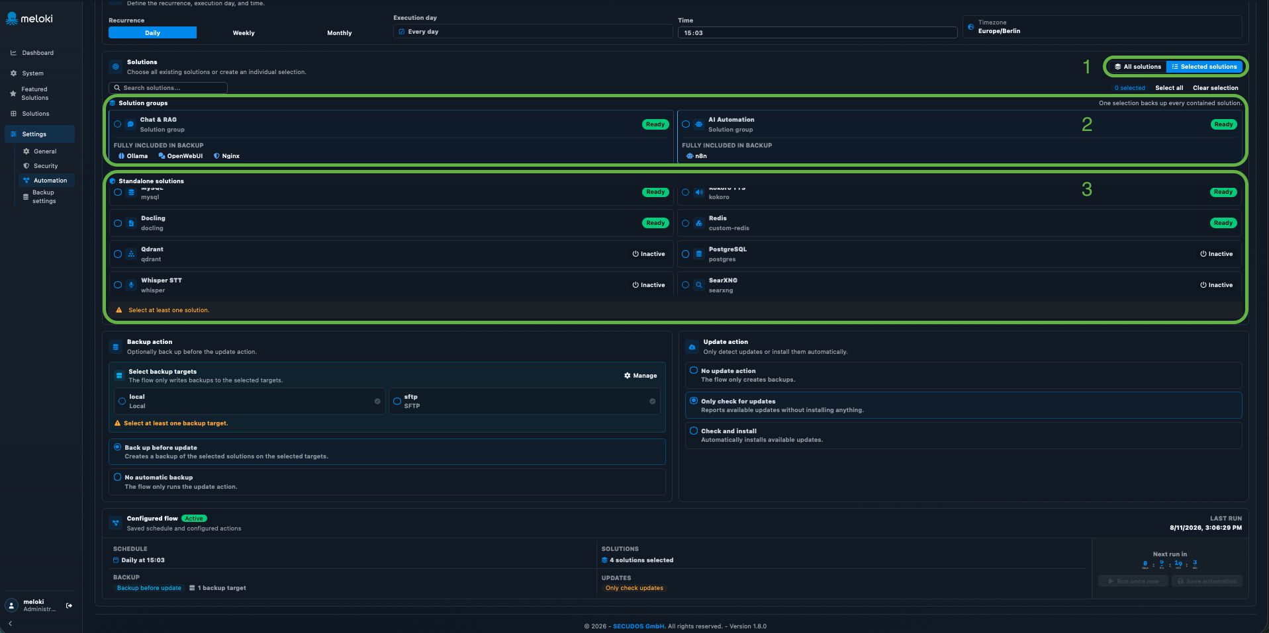1269x633 pixels.
Task: Click the AI Automation solution group icon
Action: [x=699, y=124]
